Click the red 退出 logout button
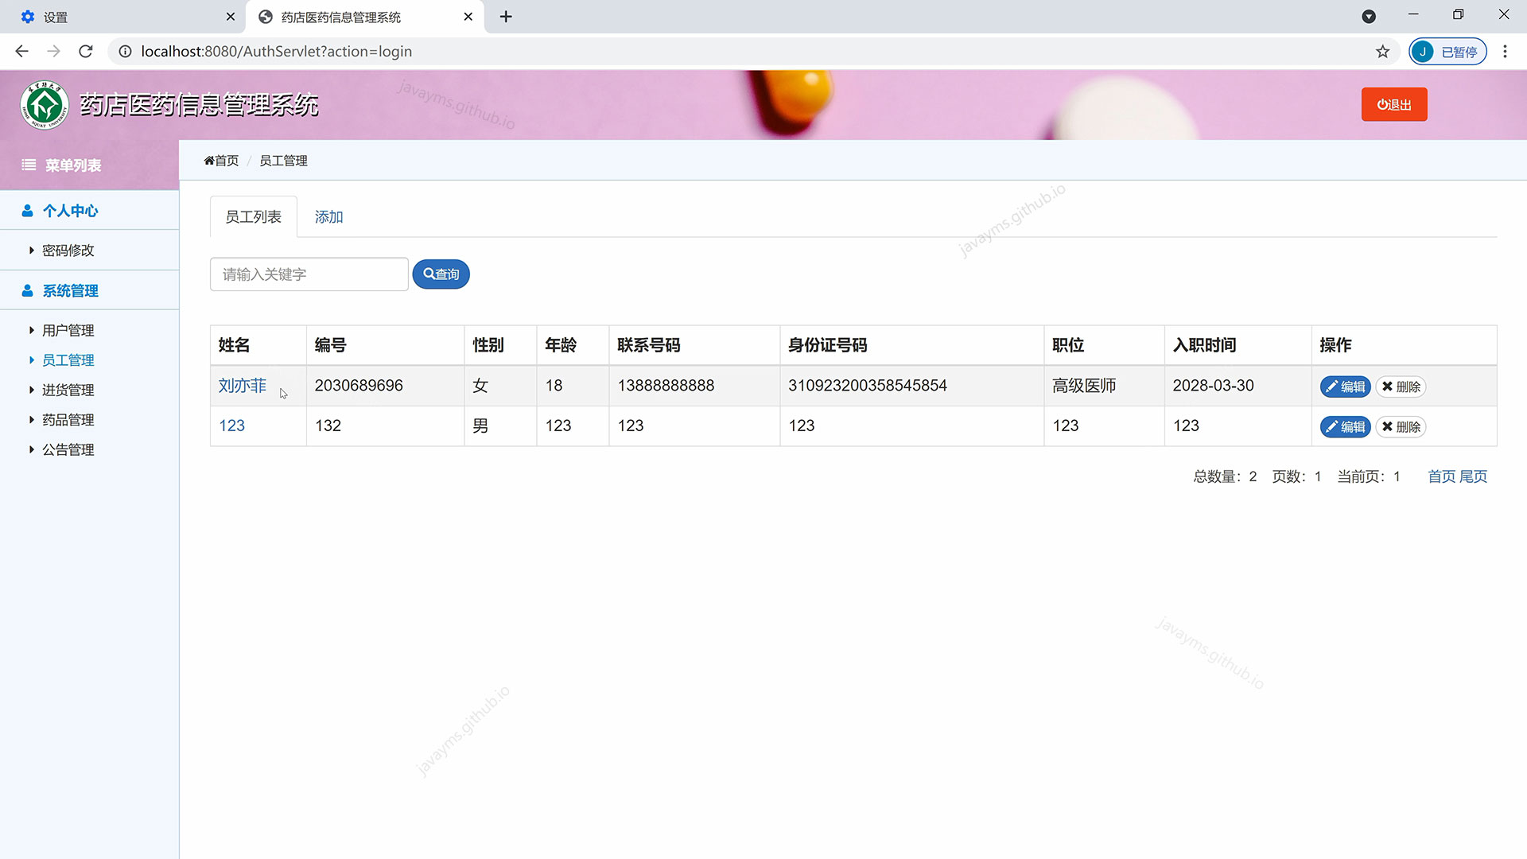The height and width of the screenshot is (859, 1527). [1393, 104]
